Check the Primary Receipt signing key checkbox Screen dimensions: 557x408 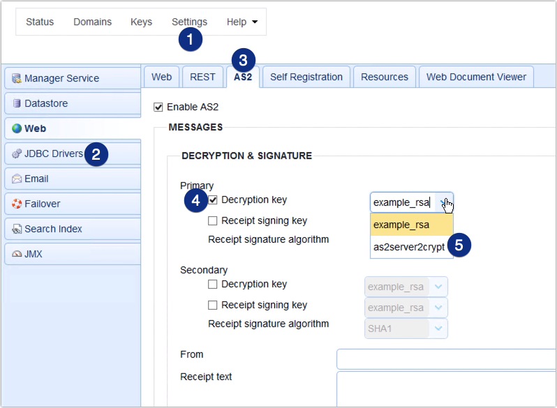click(214, 221)
